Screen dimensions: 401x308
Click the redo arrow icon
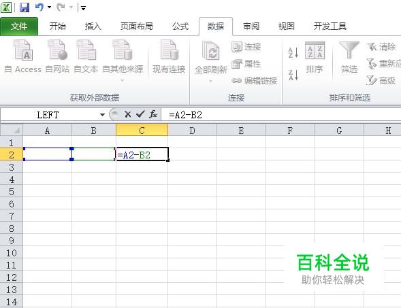61,7
